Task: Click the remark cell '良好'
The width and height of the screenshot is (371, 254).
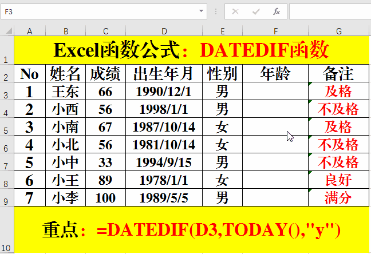Action: tap(339, 180)
